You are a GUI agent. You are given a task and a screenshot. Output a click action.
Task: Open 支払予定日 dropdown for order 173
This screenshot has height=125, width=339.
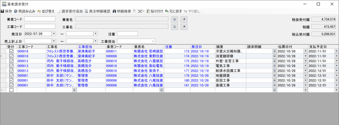(337, 51)
